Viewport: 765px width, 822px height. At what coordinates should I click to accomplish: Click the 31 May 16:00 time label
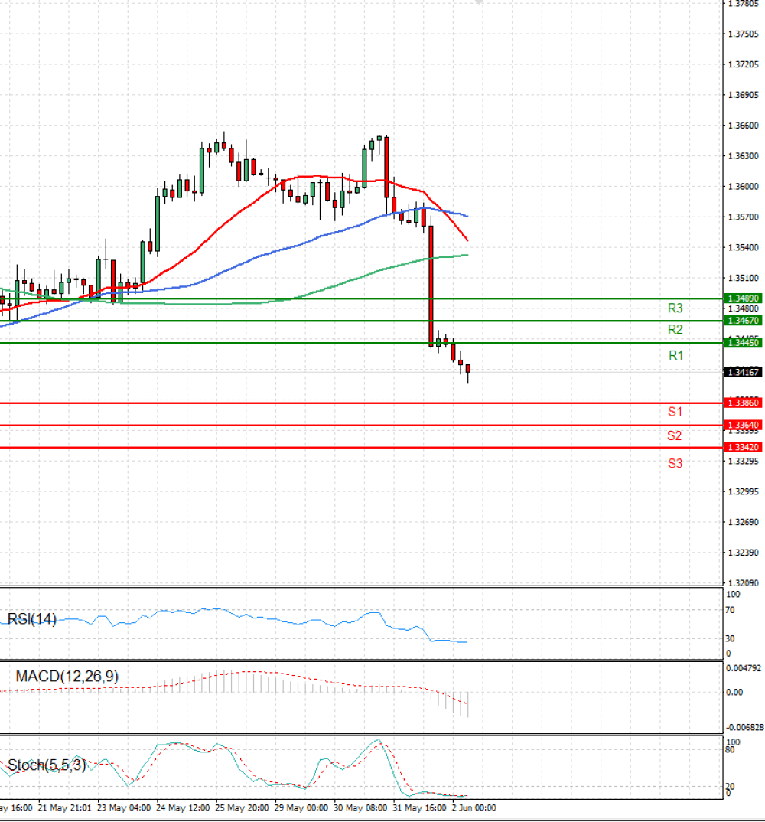click(x=420, y=808)
